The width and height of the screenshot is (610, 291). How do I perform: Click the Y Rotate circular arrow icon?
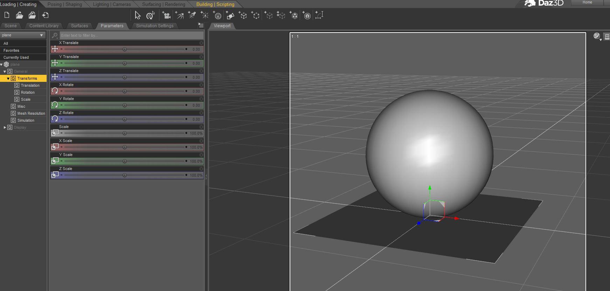[x=55, y=105]
